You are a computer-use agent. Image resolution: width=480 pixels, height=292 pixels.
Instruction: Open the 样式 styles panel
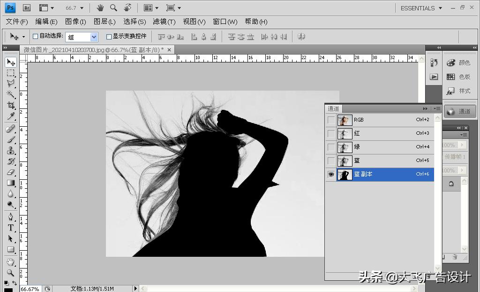coord(457,91)
